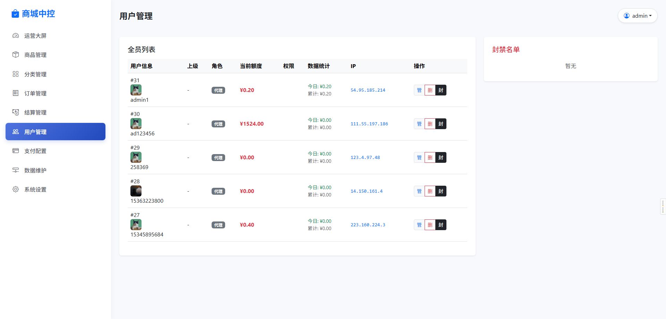666x319 pixels.
Task: Click 管 button for user 15345895684
Action: click(x=419, y=225)
